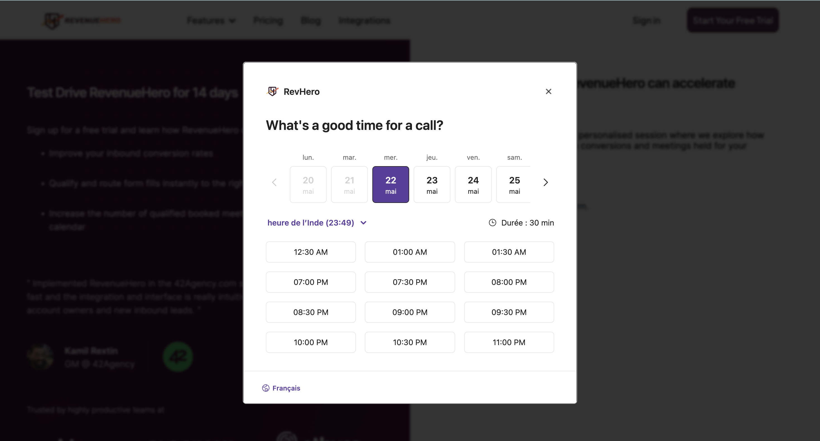Show next week of dates

point(546,182)
